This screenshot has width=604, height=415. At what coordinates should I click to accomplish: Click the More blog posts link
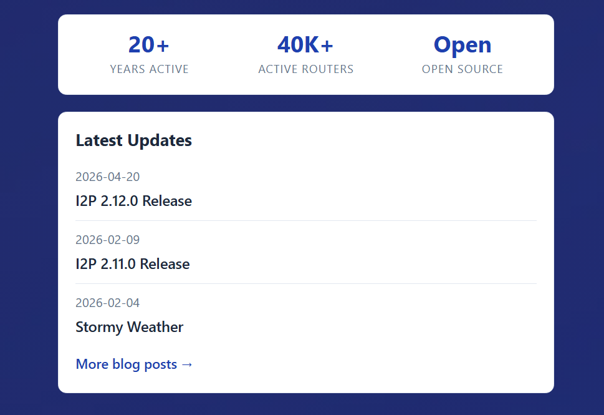[x=127, y=364]
